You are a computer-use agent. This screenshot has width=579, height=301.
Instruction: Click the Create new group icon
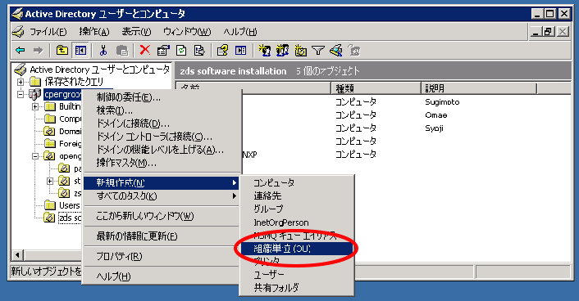pyautogui.click(x=282, y=50)
